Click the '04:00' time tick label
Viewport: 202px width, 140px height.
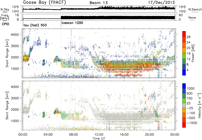click(x=48, y=135)
